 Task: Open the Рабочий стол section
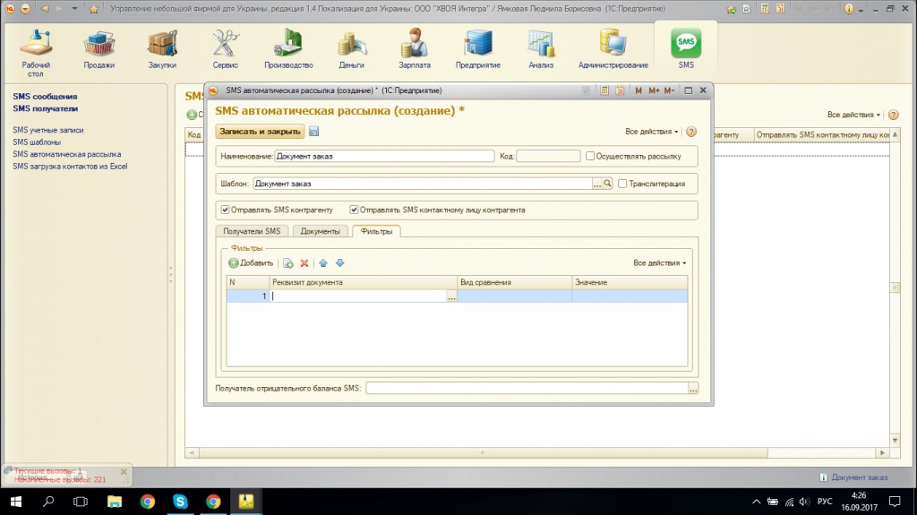pyautogui.click(x=36, y=53)
